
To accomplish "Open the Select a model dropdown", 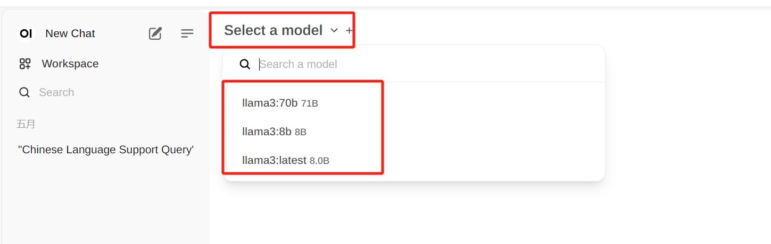I will (x=273, y=30).
